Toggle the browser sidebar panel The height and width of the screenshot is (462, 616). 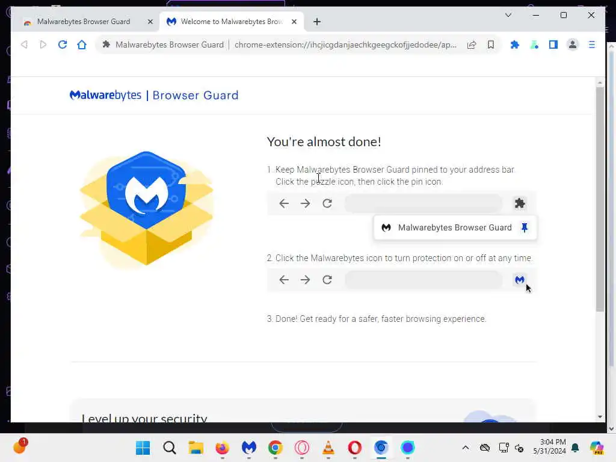click(x=553, y=45)
